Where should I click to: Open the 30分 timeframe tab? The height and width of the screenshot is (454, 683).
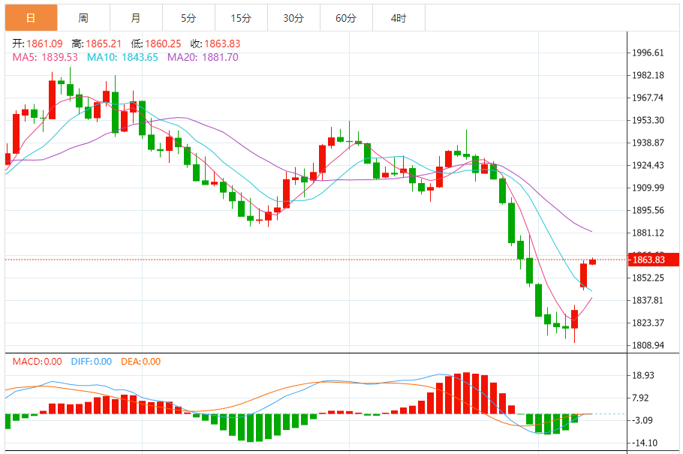coord(293,18)
